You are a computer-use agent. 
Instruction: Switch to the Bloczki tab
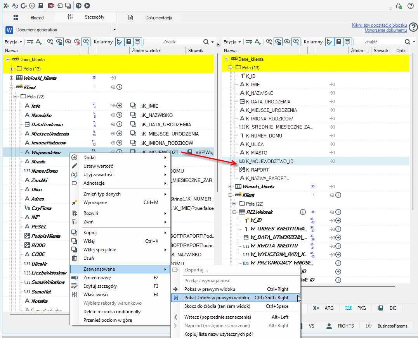(x=28, y=17)
